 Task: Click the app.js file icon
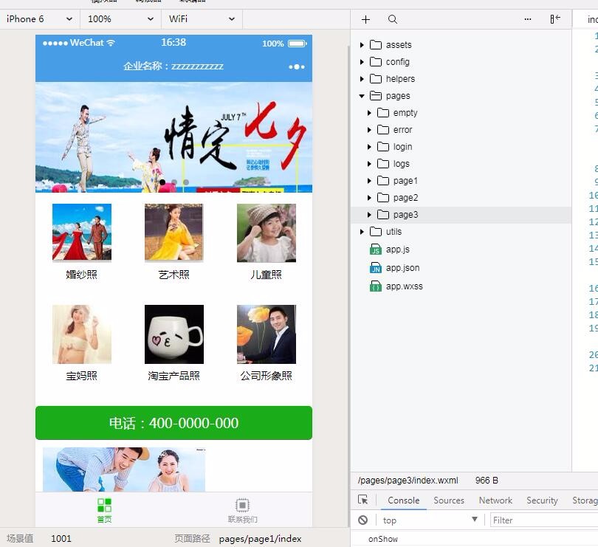[x=377, y=249]
